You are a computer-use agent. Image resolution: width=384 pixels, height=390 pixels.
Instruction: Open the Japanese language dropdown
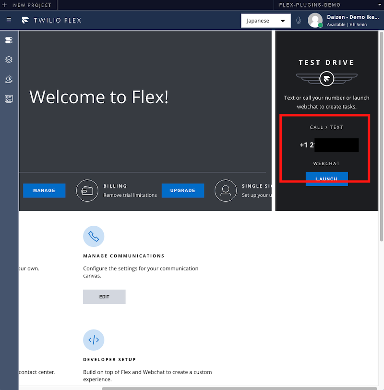(266, 21)
